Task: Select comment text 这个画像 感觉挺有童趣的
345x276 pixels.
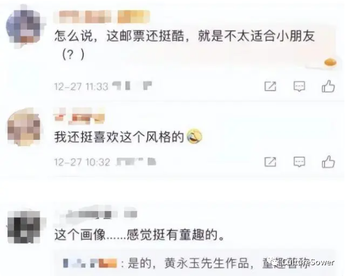Action: [140, 235]
